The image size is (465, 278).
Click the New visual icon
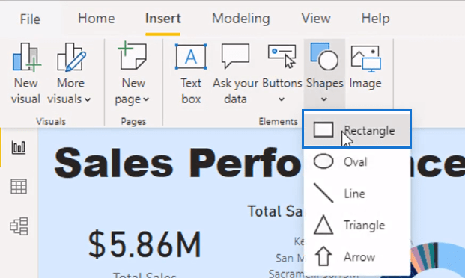26,57
